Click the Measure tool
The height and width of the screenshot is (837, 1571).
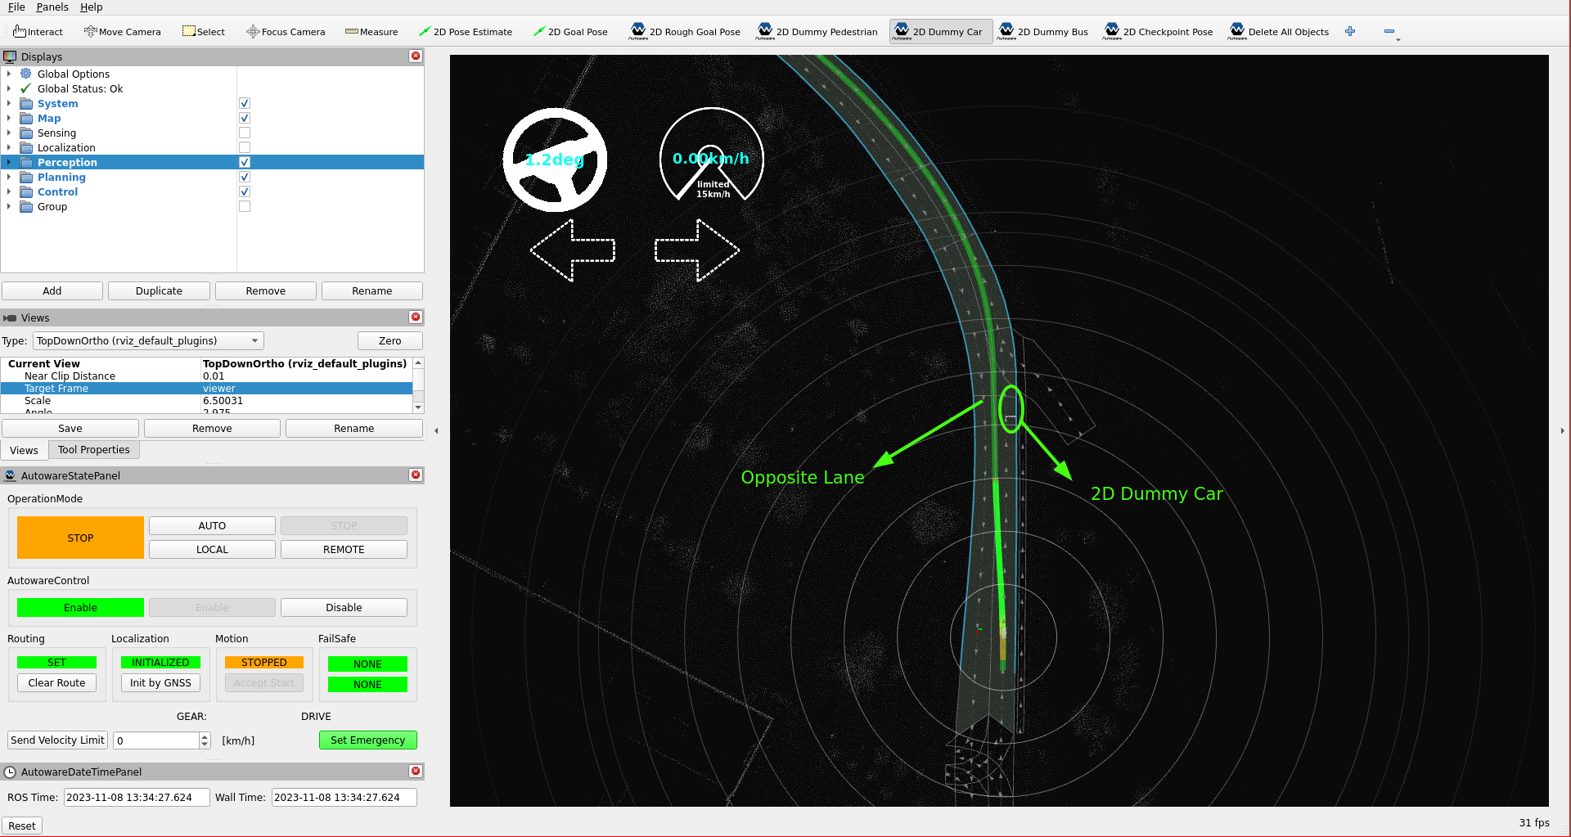tap(371, 32)
